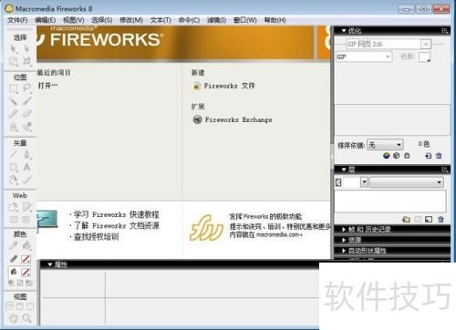The width and height of the screenshot is (456, 330).
Task: Select the Hotspot tool in Web section
Action: point(13,207)
